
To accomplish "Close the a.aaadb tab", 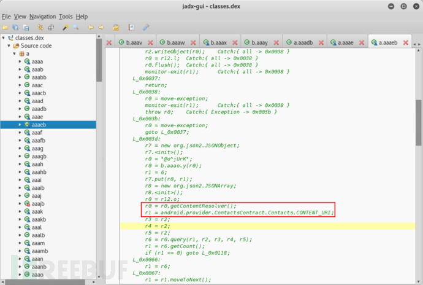I will coord(321,42).
